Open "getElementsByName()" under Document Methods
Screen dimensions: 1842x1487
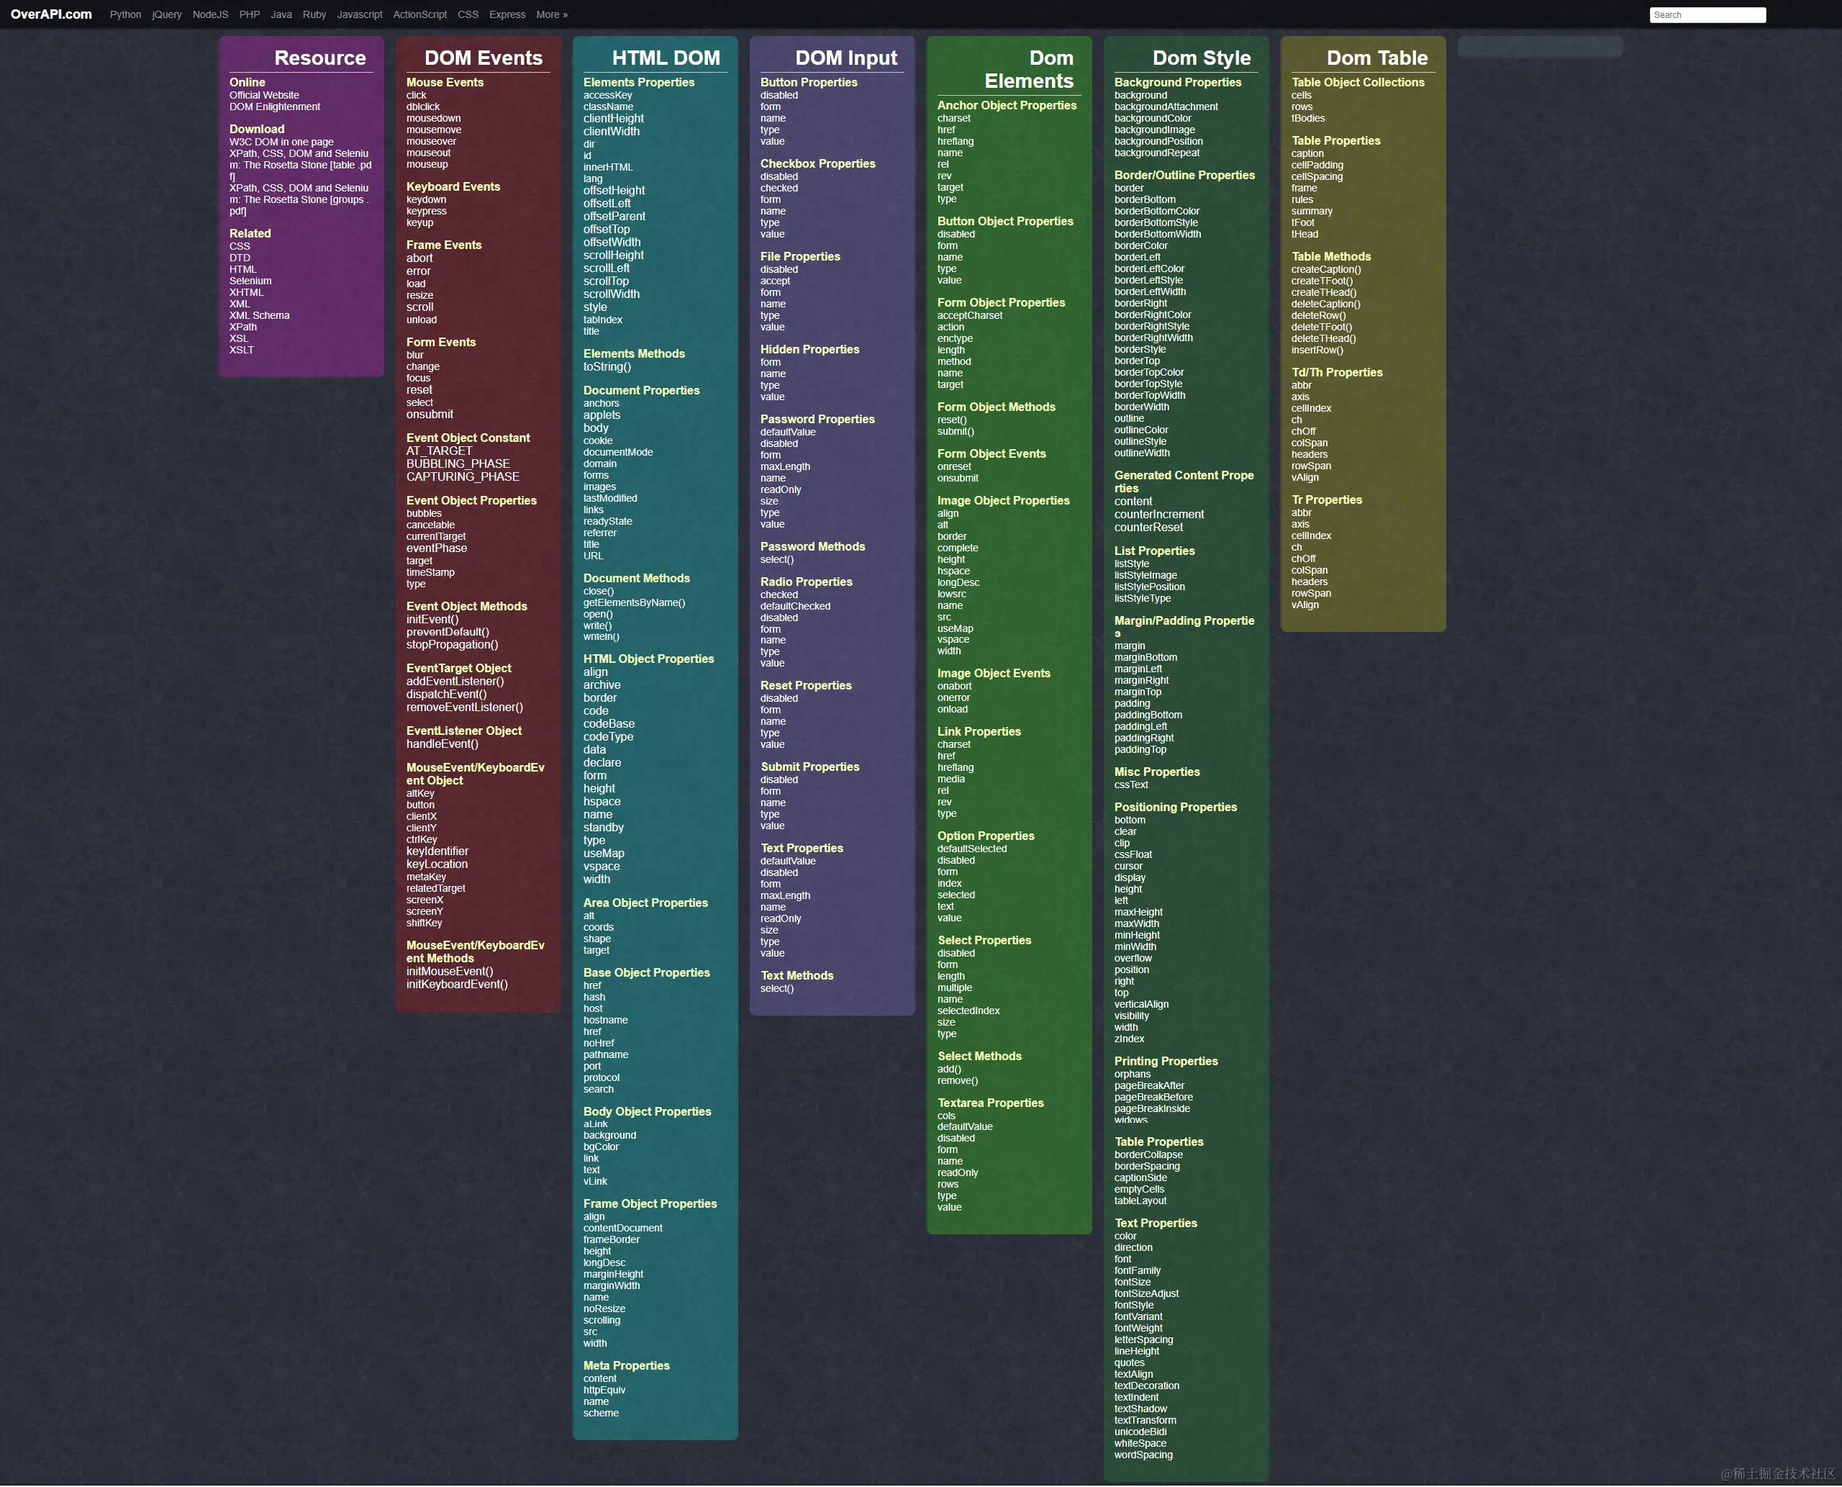click(634, 602)
